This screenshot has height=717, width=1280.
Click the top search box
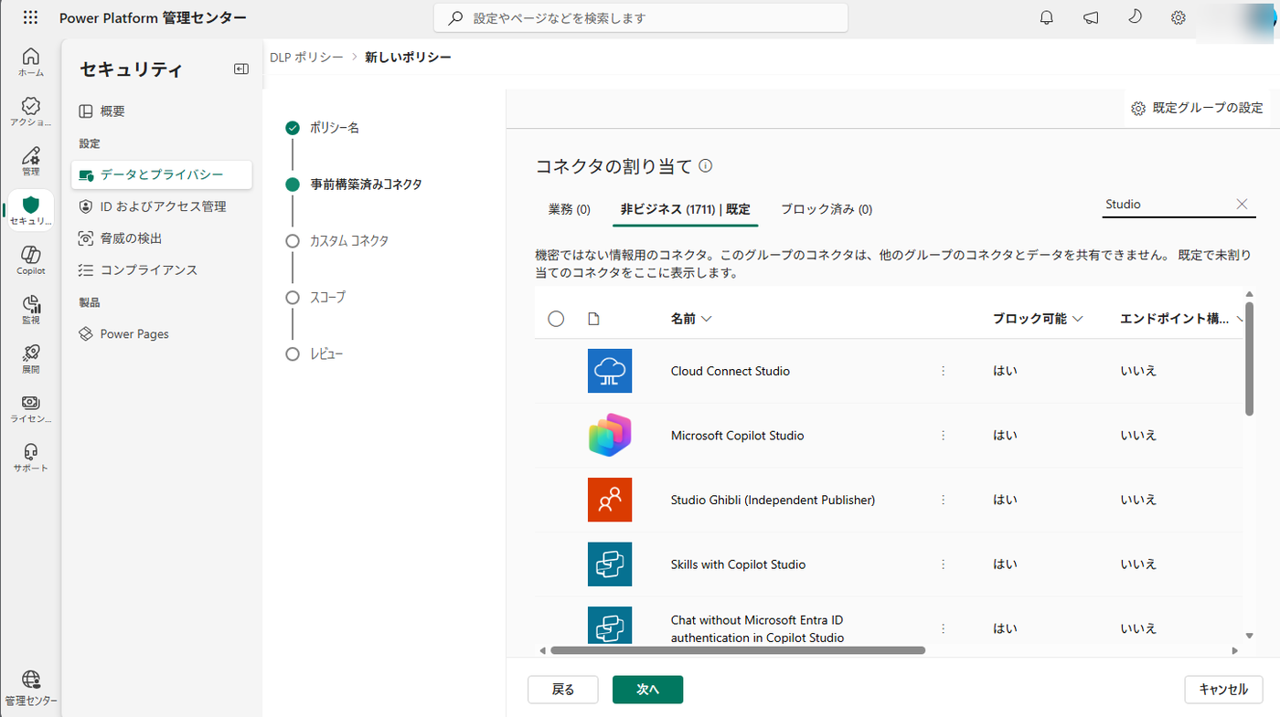pyautogui.click(x=641, y=17)
